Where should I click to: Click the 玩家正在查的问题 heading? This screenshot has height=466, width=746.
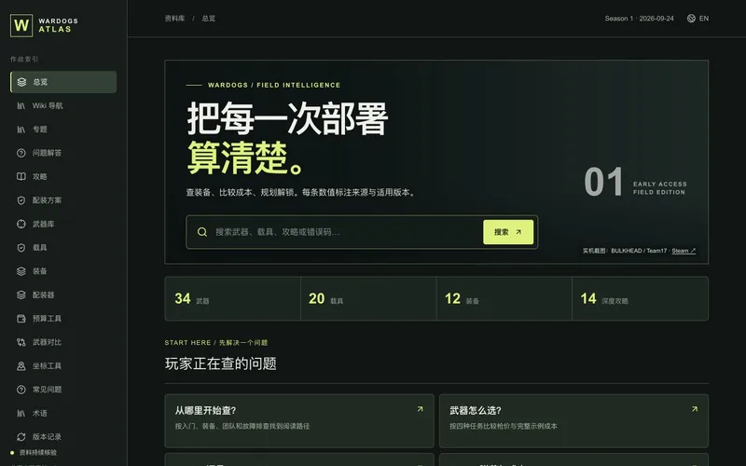[x=220, y=363]
